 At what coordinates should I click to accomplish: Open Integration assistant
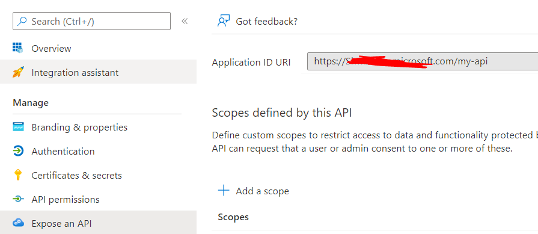75,72
